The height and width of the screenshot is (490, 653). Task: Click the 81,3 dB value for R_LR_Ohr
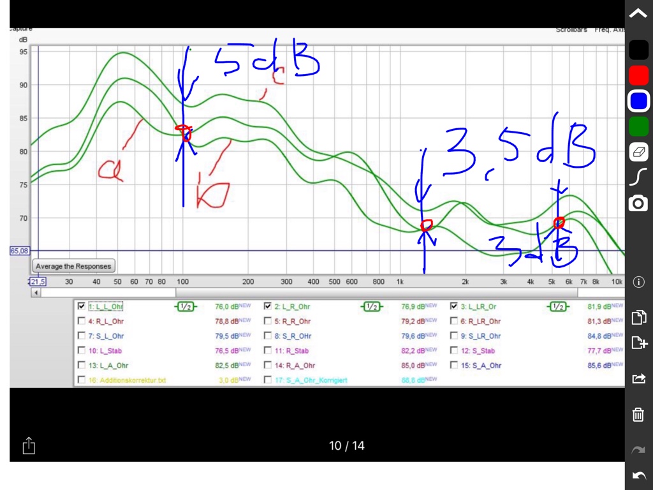[599, 322]
